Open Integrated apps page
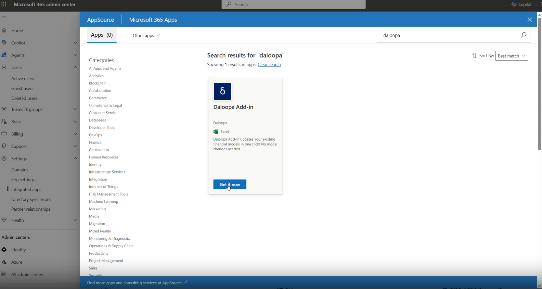The height and width of the screenshot is (289, 542). pyautogui.click(x=26, y=189)
